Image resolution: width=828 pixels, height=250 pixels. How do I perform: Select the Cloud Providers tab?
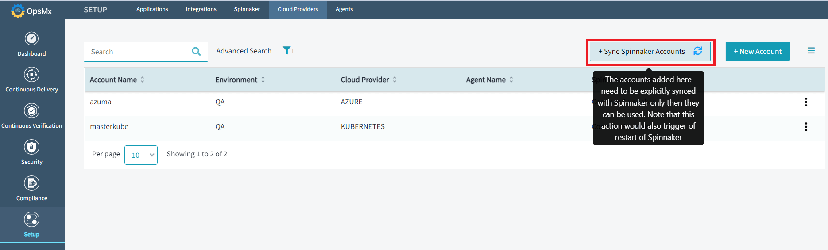[x=298, y=10]
